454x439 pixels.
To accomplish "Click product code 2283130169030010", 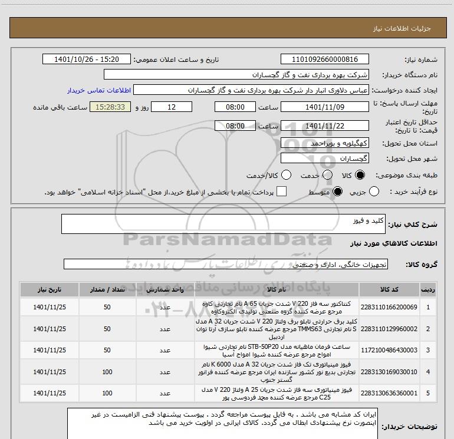I will pyautogui.click(x=389, y=372).
